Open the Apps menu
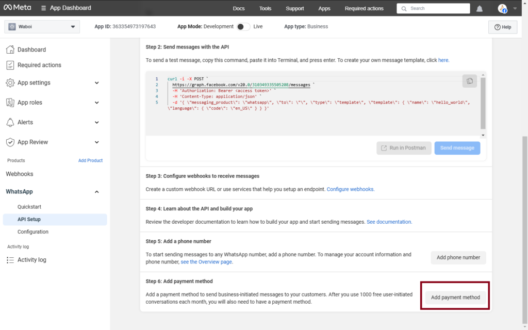The image size is (528, 330). [x=324, y=8]
